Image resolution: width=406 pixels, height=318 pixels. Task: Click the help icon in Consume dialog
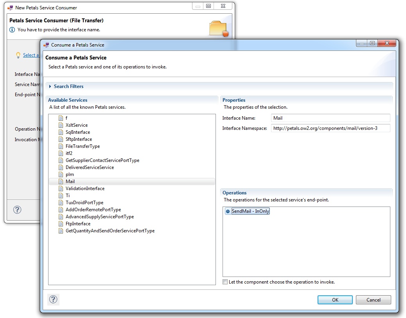53,299
